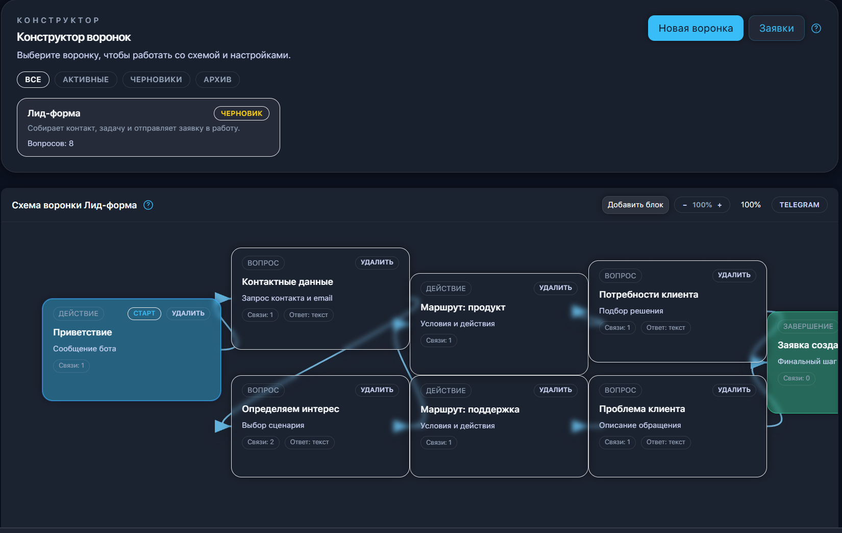The image size is (842, 533).
Task: Open help icon beside Схема воронки title
Action: coord(148,205)
